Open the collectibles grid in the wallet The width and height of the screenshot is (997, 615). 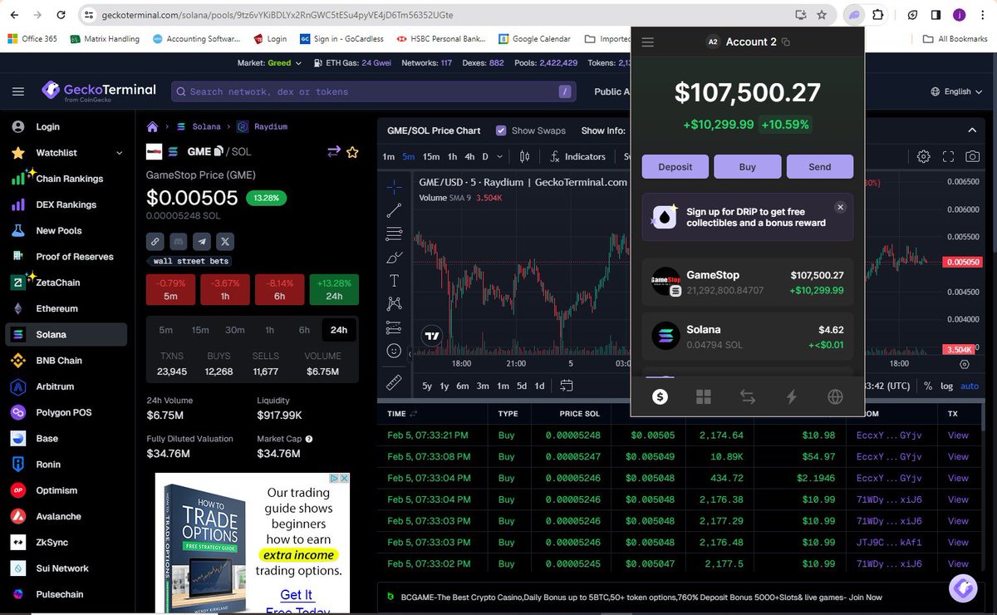(x=704, y=396)
